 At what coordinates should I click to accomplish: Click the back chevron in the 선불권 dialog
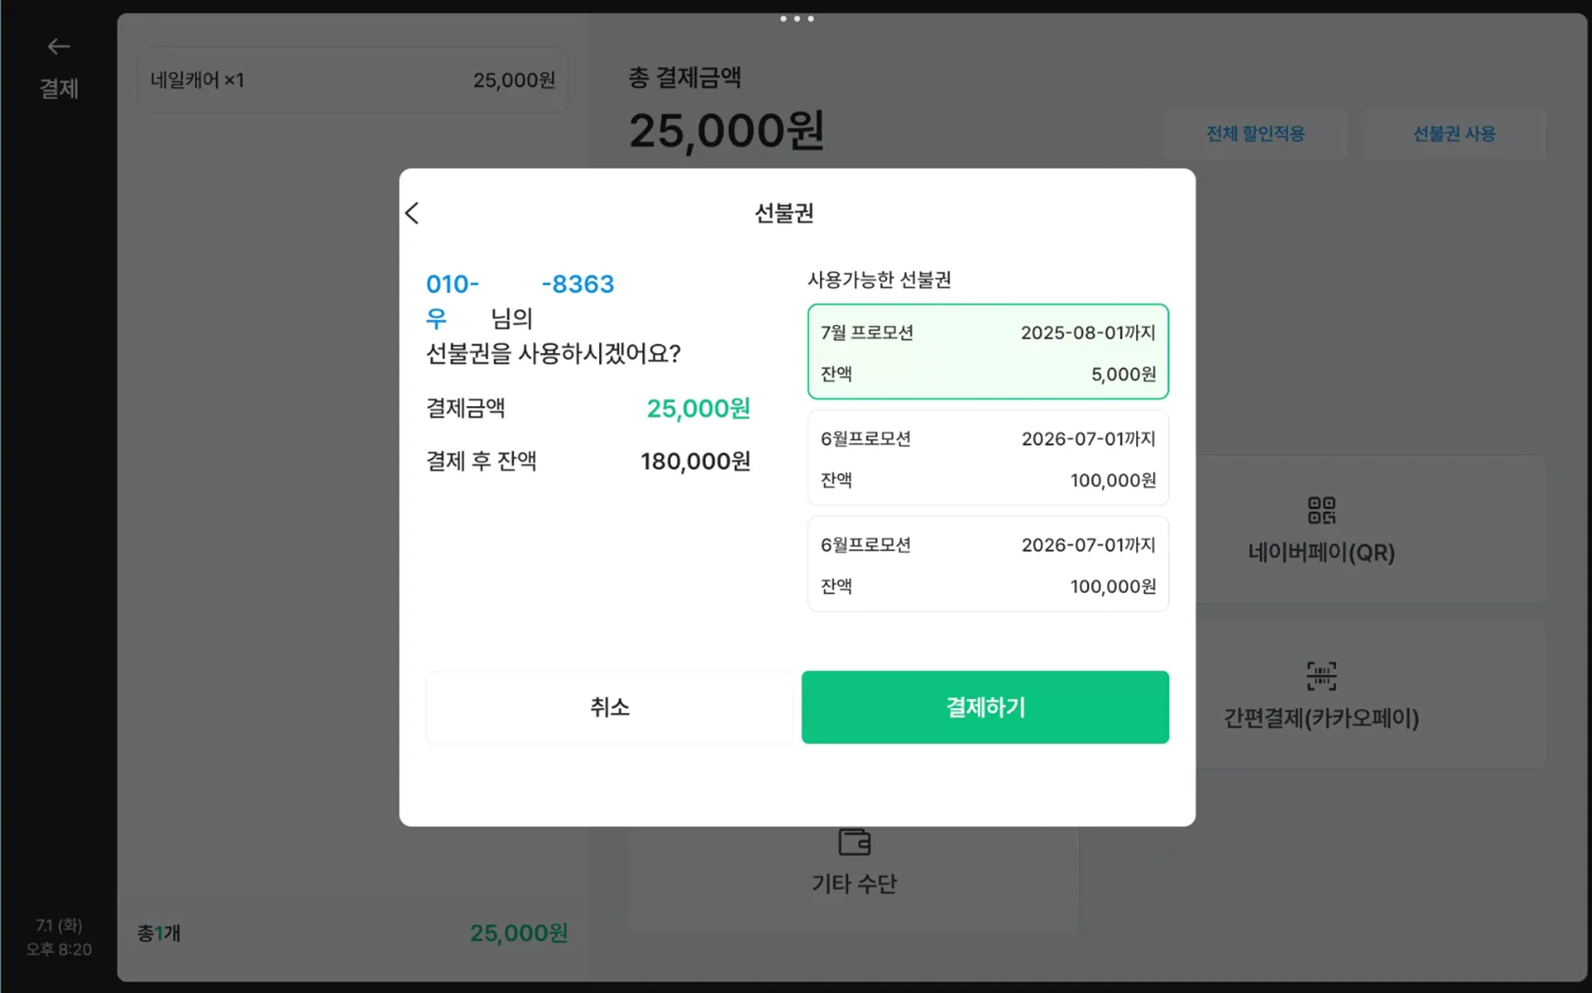point(413,213)
